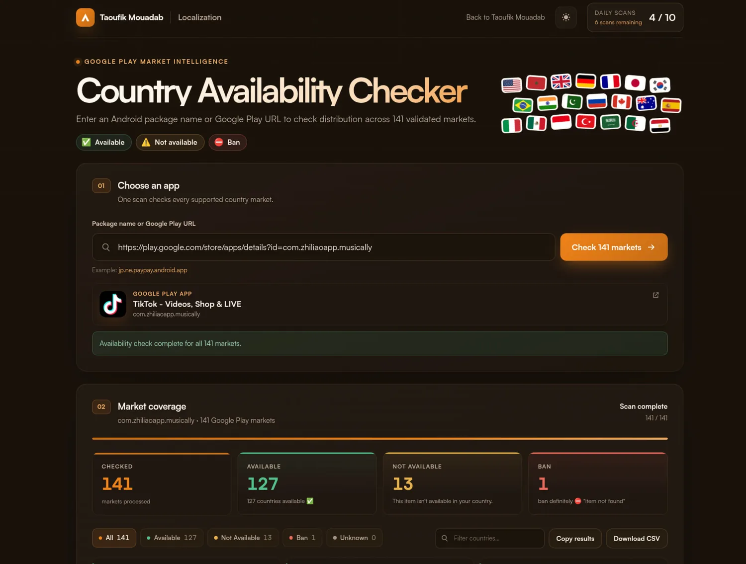This screenshot has height=564, width=746.
Task: Click the Not available legend chip
Action: pyautogui.click(x=170, y=142)
